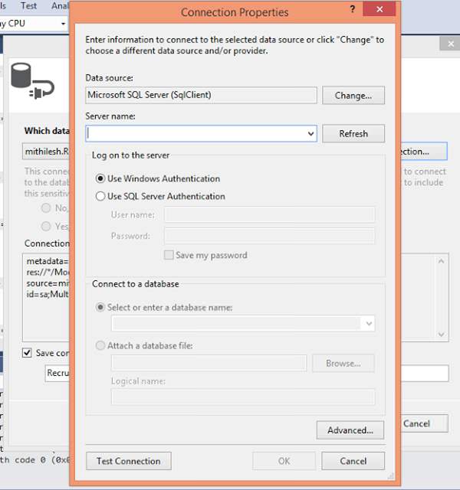Click the Password field

point(269,236)
